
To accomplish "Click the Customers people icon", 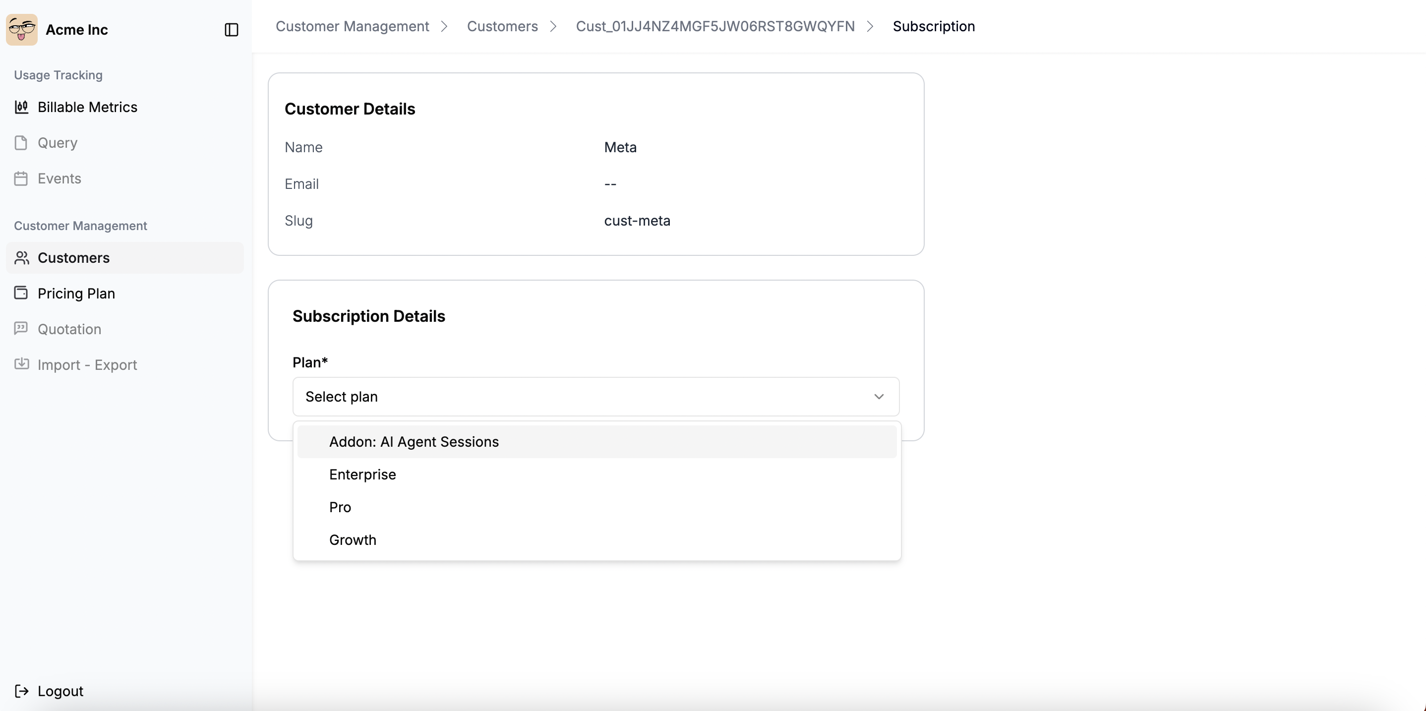I will [22, 257].
